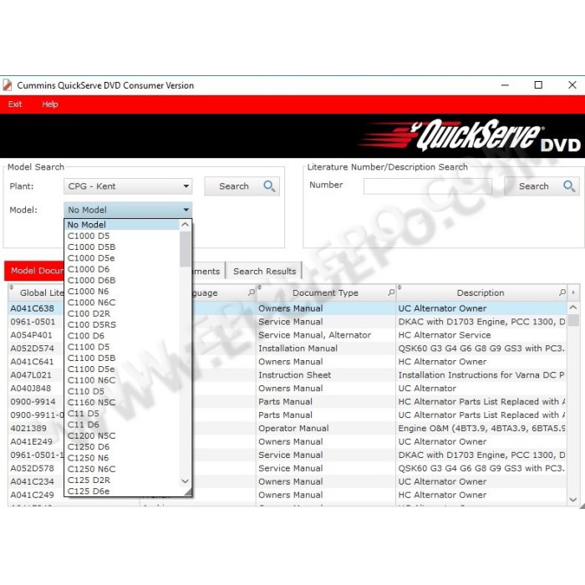Select model C125 D2R
The height and width of the screenshot is (585, 585).
[x=122, y=481]
